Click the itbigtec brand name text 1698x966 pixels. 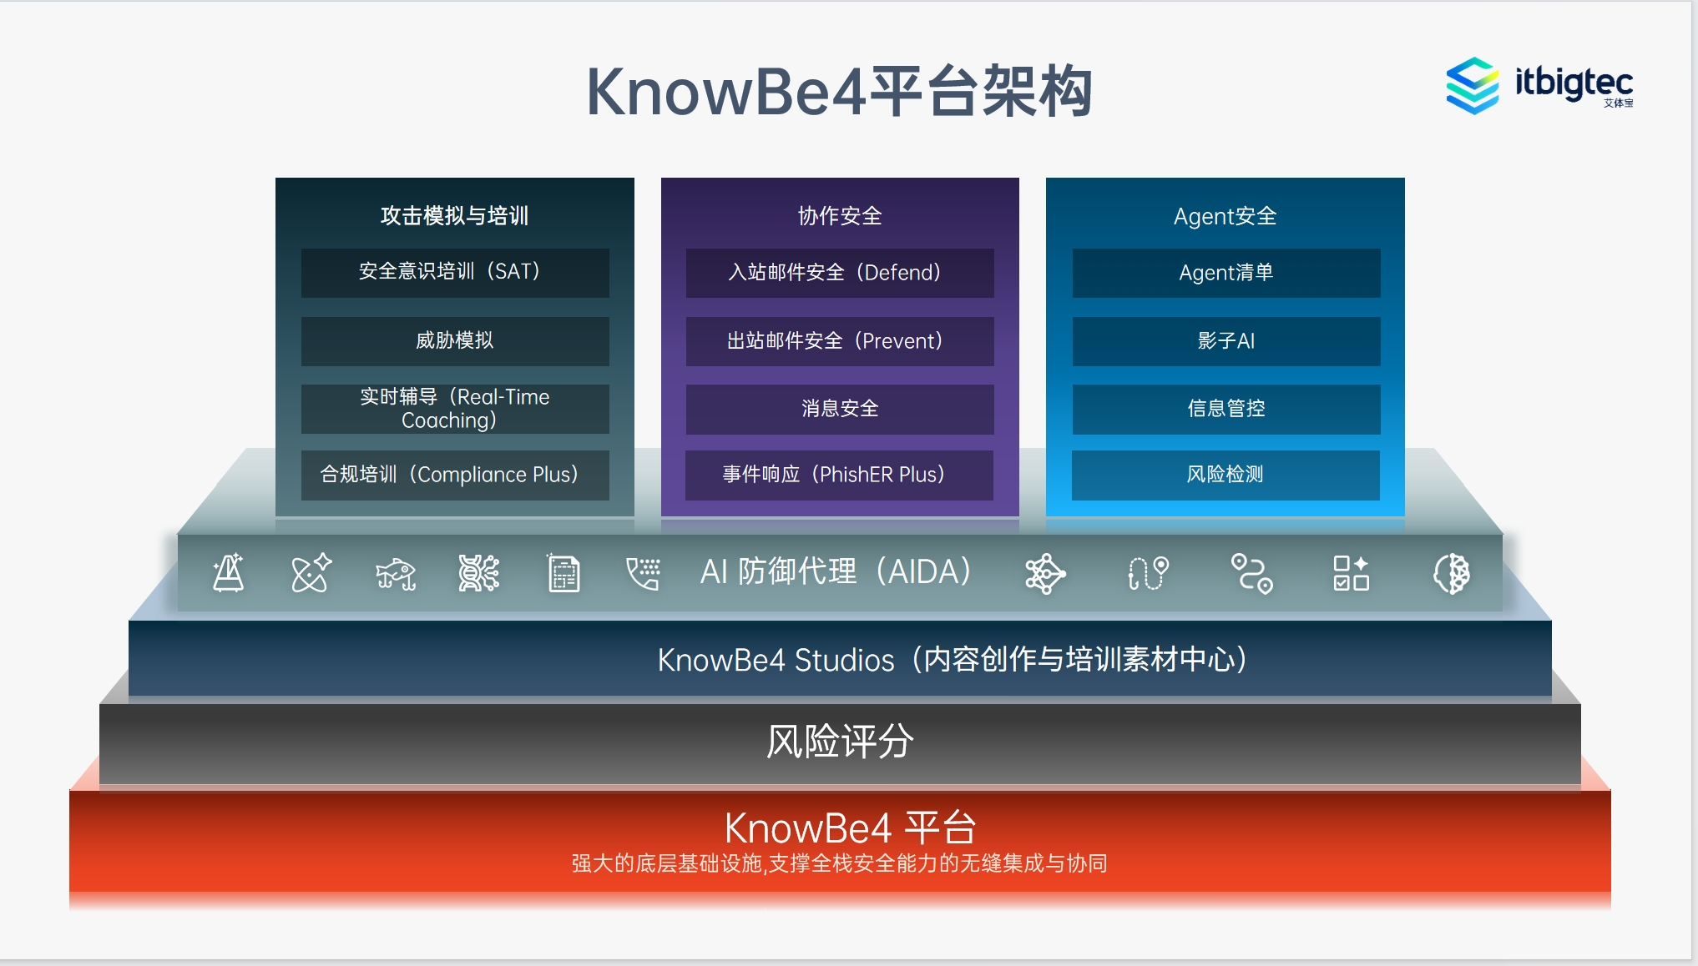(1574, 83)
